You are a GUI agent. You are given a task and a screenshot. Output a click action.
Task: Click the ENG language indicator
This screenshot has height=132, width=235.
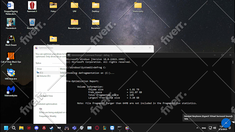(204, 128)
